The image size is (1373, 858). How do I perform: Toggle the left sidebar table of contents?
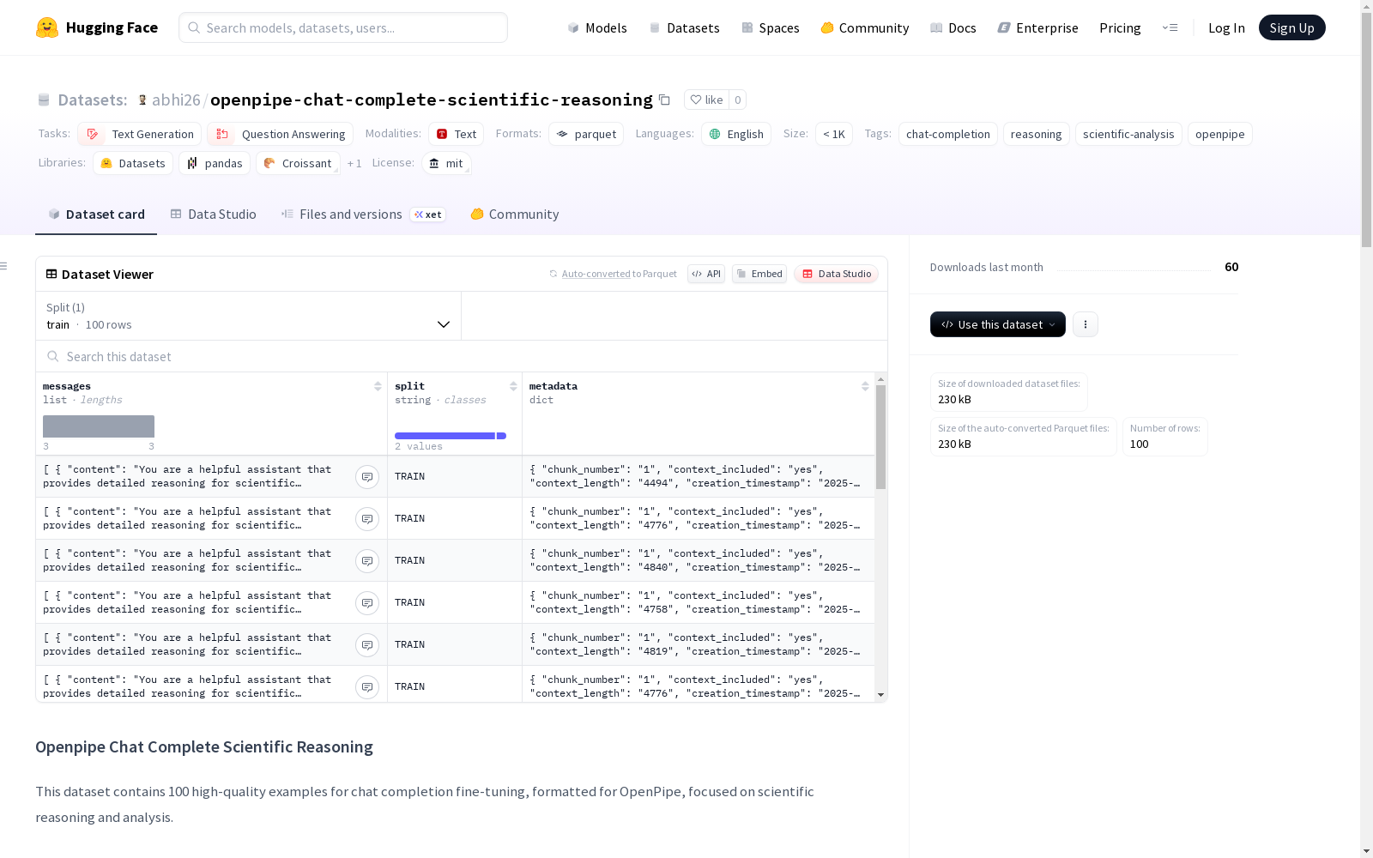point(4,266)
